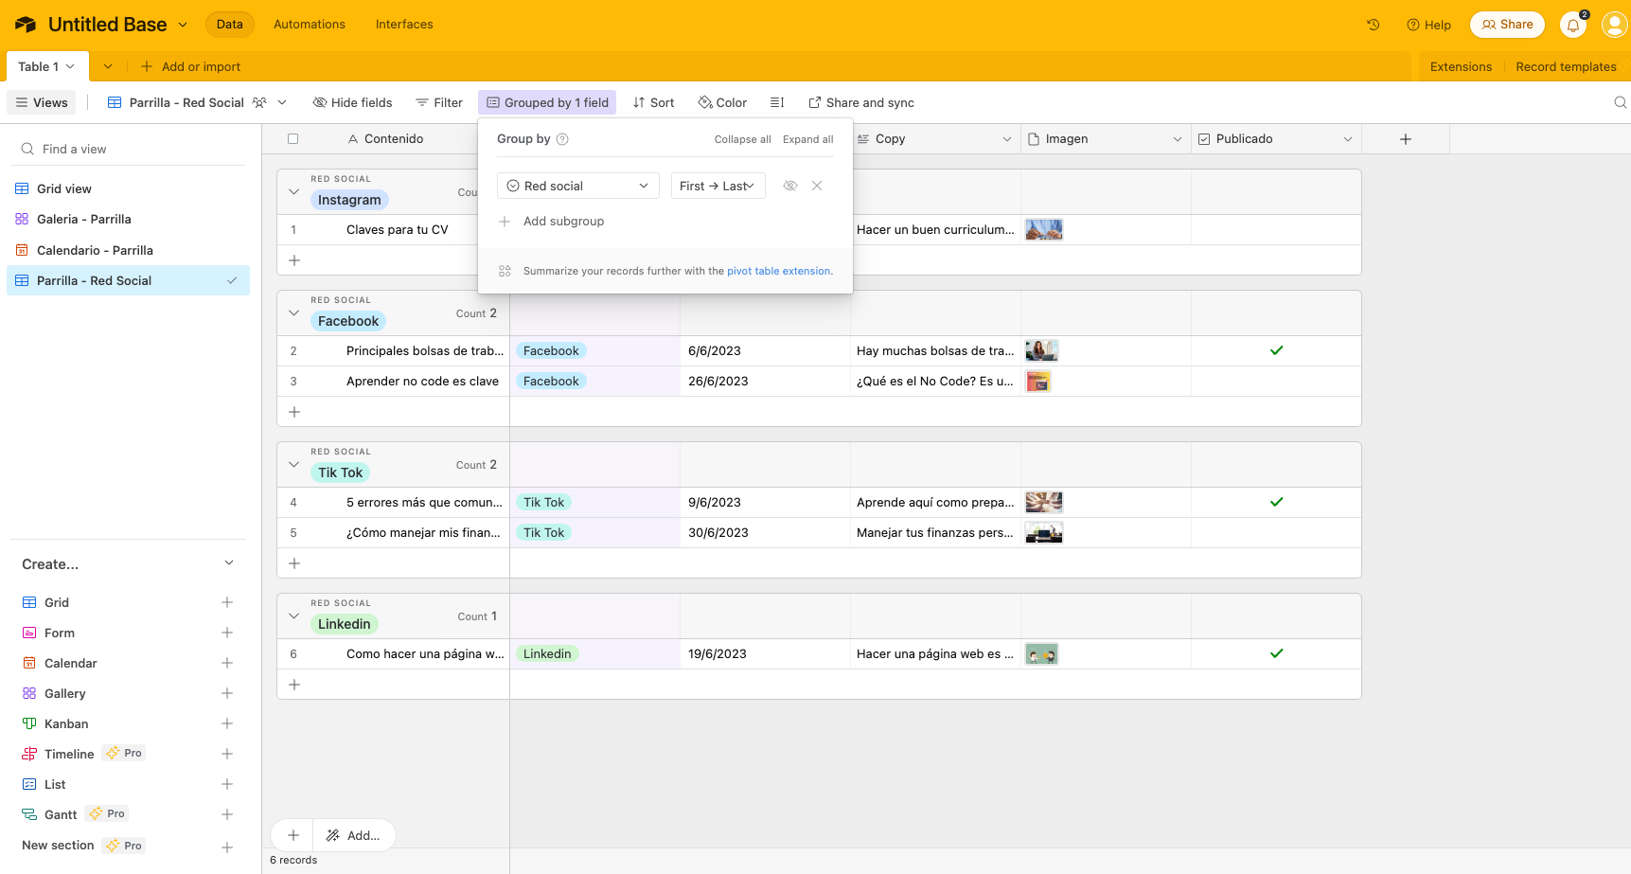Screen dimensions: 1631x874
Task: Select Grid view in the sidebar
Action: (x=128, y=188)
